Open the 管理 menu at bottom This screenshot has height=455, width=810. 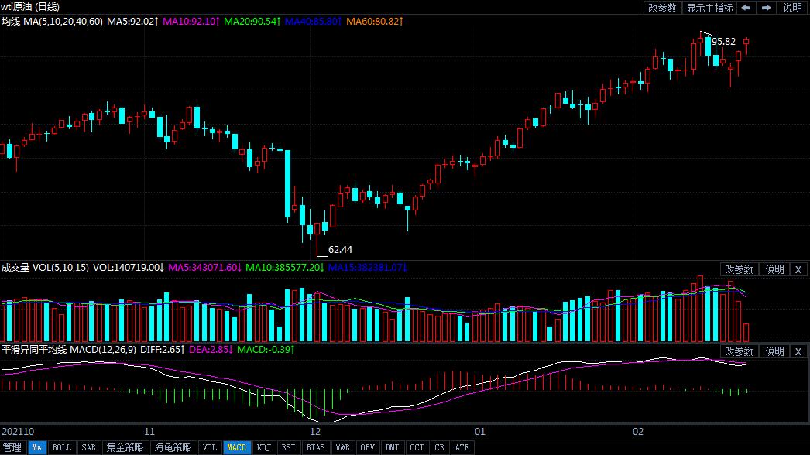(12, 447)
